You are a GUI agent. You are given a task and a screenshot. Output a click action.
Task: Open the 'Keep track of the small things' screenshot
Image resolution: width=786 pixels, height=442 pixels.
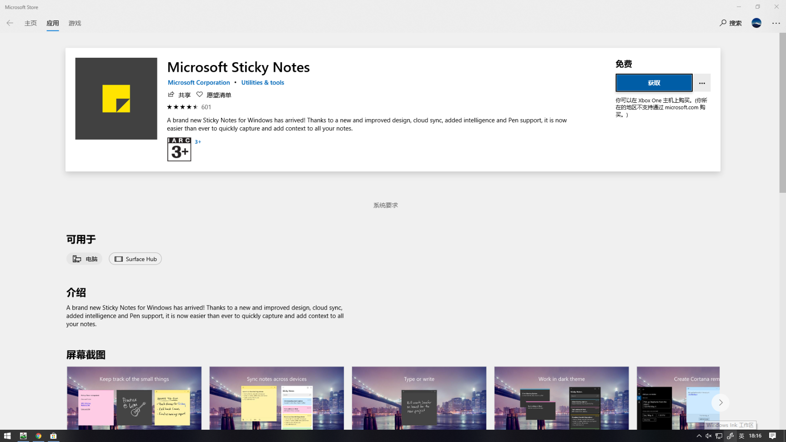pos(134,398)
